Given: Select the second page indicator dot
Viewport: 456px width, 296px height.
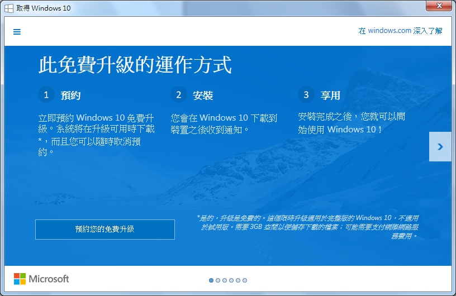Looking at the screenshot, I should [x=218, y=280].
